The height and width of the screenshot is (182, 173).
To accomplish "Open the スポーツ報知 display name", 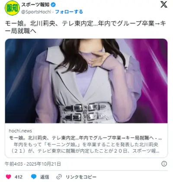I will (35, 5).
